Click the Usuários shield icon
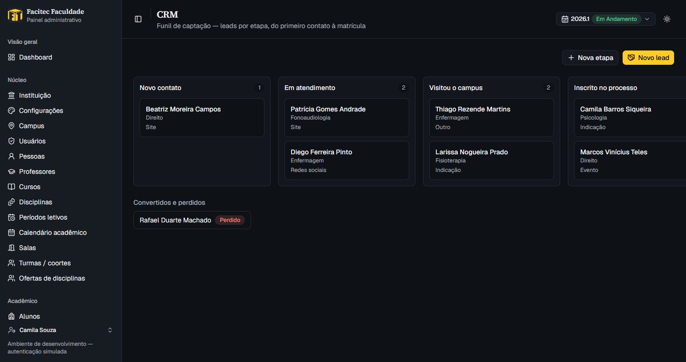Viewport: 686px width, 362px height. tap(11, 141)
